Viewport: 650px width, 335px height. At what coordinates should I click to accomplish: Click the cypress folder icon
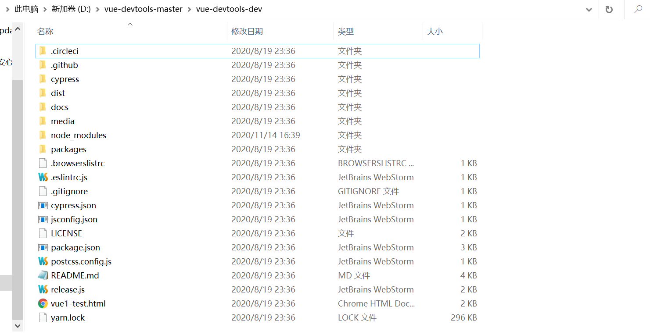coord(43,79)
